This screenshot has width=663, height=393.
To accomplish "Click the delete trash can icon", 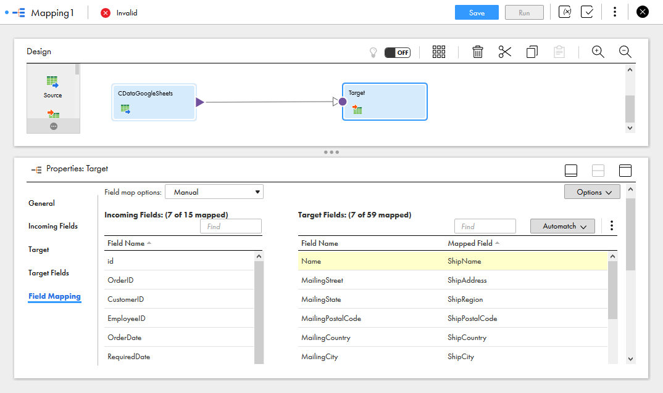I will click(477, 52).
